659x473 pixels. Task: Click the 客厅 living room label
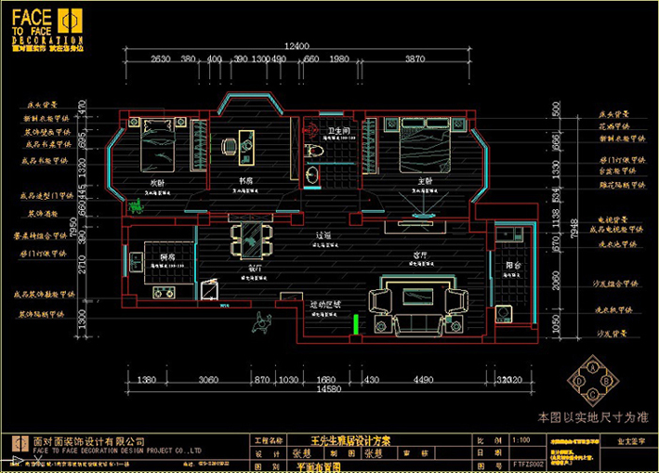421,254
